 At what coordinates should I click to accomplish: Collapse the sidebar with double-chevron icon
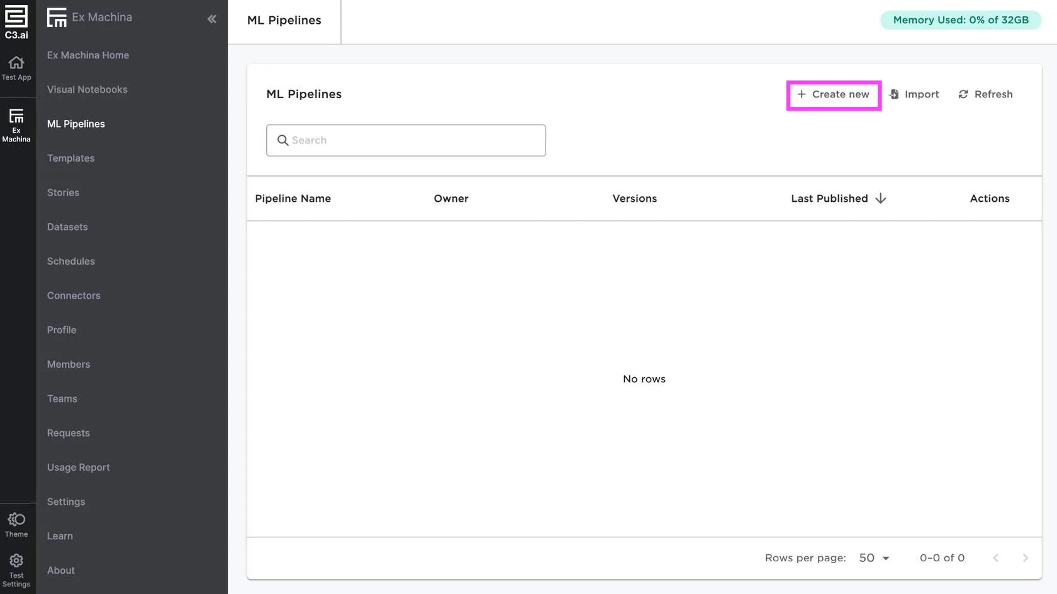pos(212,19)
